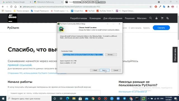The width and height of the screenshot is (179, 101).
Task: Click the address bar URL
Action: pos(62,7)
